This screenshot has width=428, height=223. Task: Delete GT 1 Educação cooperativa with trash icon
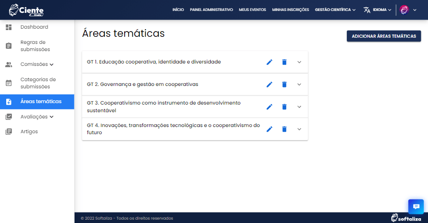click(x=284, y=62)
